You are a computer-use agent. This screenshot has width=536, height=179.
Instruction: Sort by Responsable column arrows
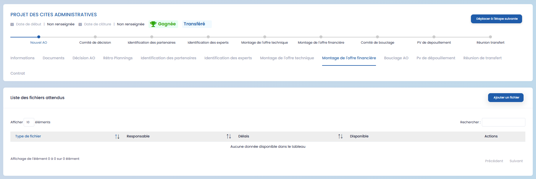229,137
